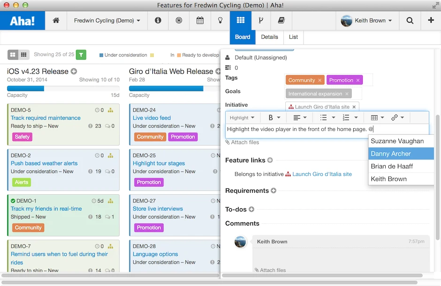The height and width of the screenshot is (286, 441).
Task: Mention Danny Archer from suggestions
Action: (x=401, y=154)
